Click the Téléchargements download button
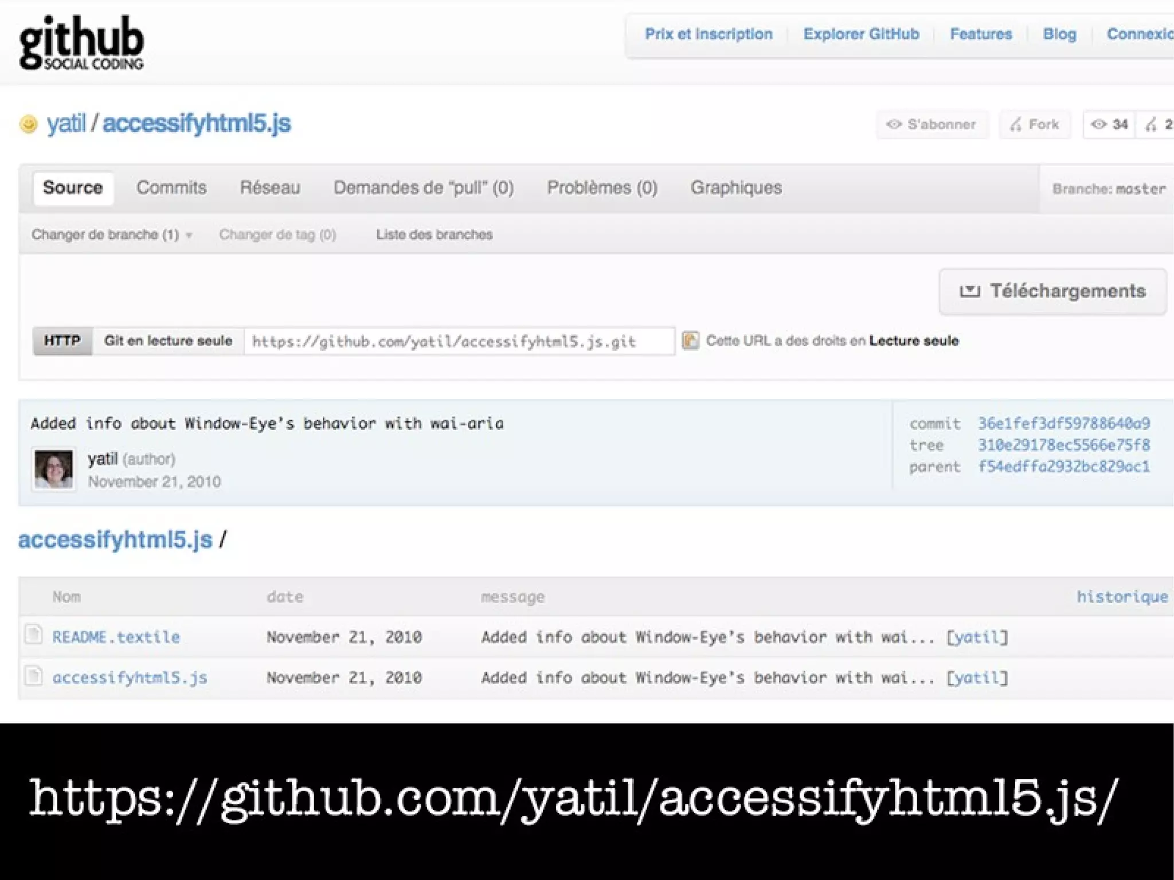 tap(1052, 291)
